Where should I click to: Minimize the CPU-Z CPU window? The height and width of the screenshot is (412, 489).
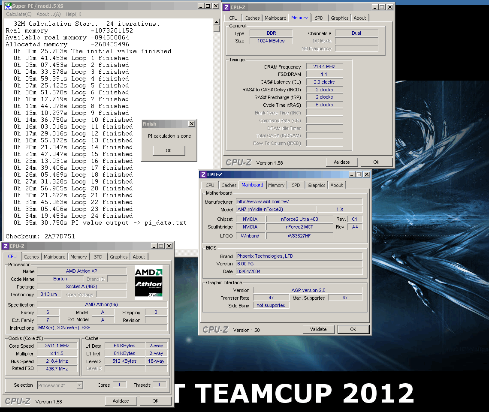click(154, 246)
